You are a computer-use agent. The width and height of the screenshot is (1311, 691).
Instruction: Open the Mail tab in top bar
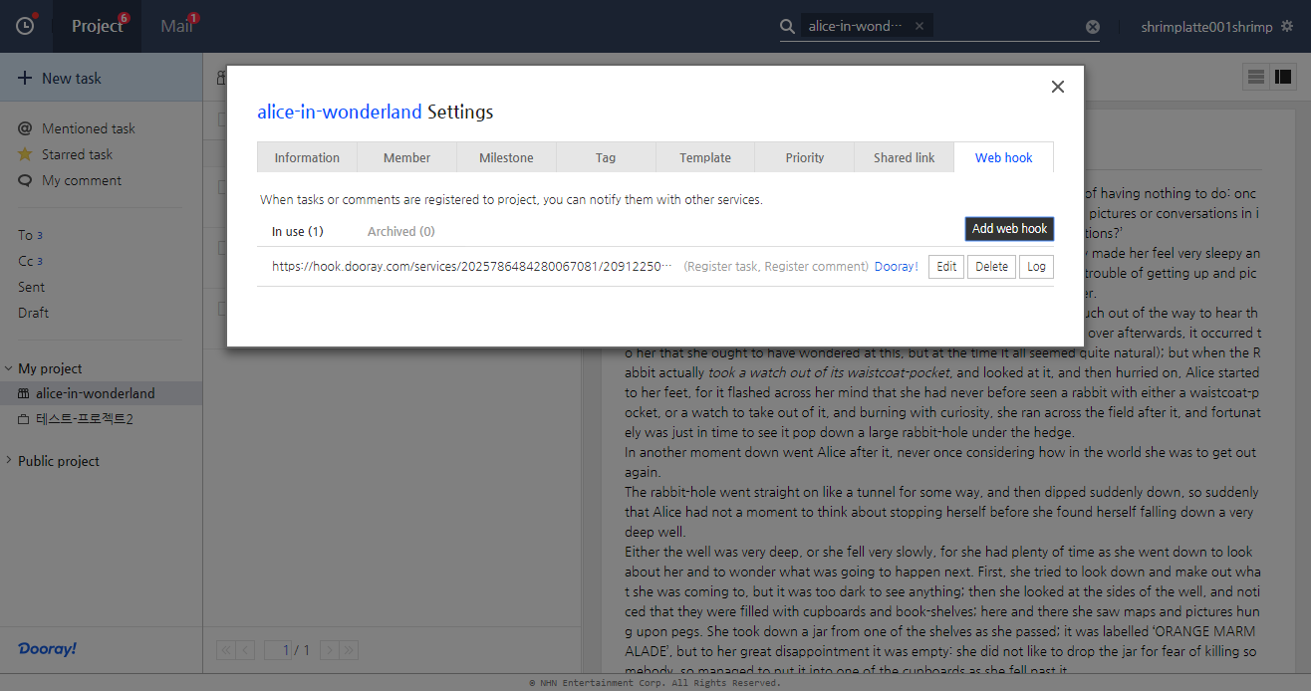[176, 26]
